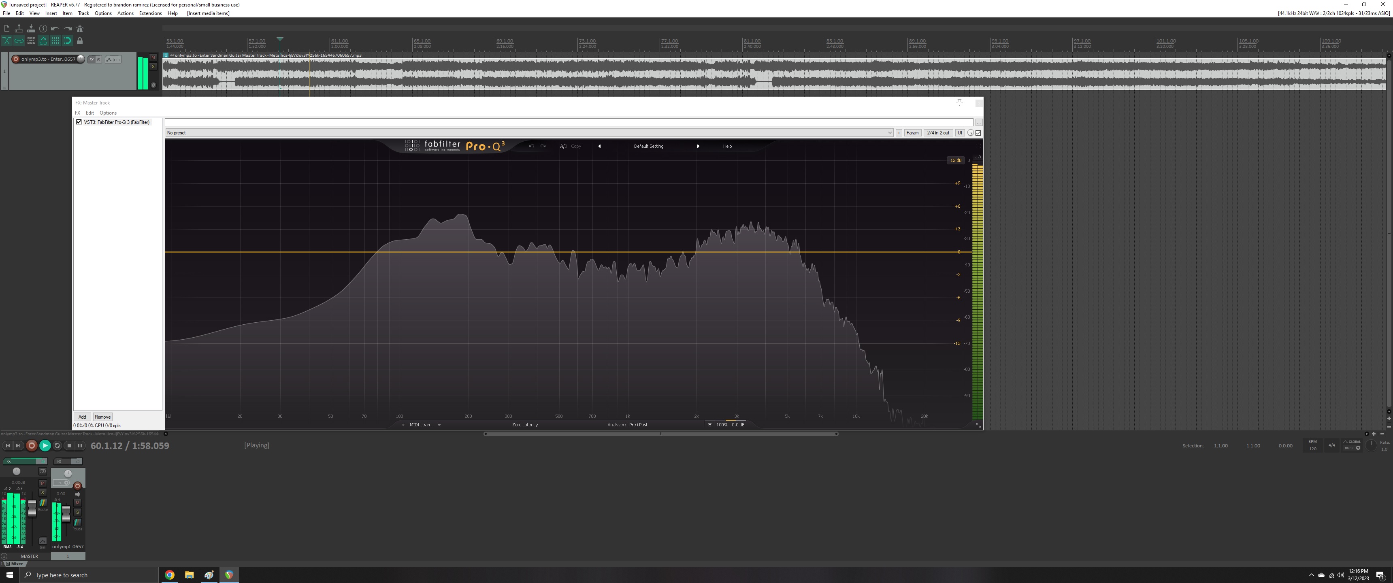The width and height of the screenshot is (1393, 583).
Task: Open Zero Latency processing mode menu
Action: [x=524, y=425]
